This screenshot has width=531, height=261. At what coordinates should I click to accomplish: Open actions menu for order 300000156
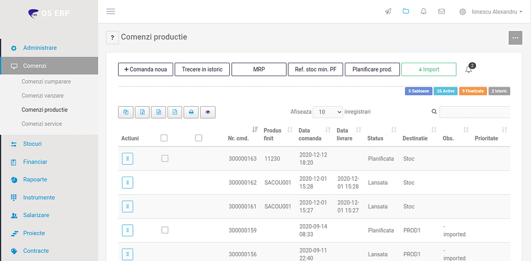[x=128, y=254]
